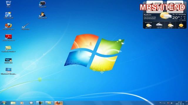The width and height of the screenshot is (188, 105).
Task: Open the PL language indicator in tray
Action: tap(161, 103)
